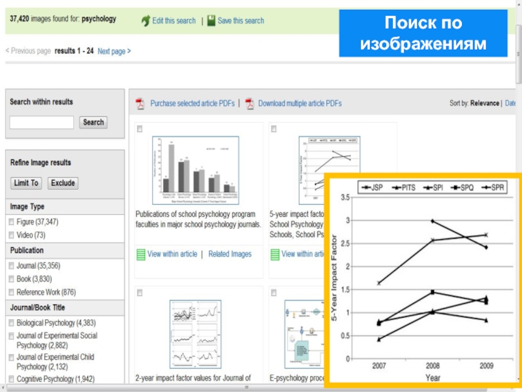Enable the Video (73) checkbox
Viewport: 522px width, 392px height.
click(x=11, y=235)
